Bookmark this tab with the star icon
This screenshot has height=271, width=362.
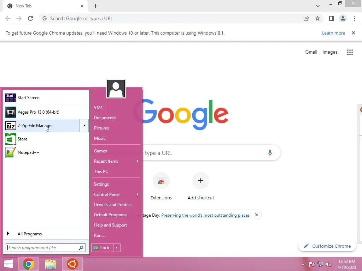317,18
